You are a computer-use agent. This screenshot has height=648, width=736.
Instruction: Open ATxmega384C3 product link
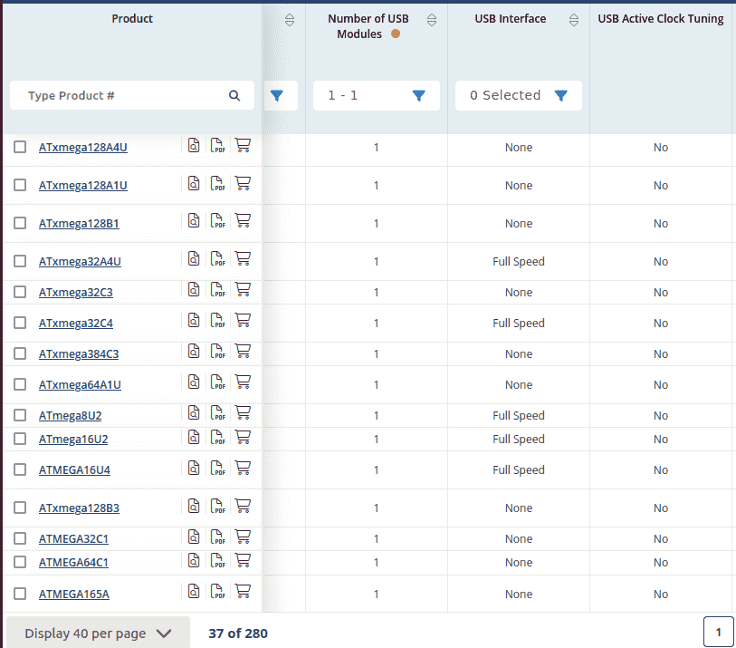79,353
